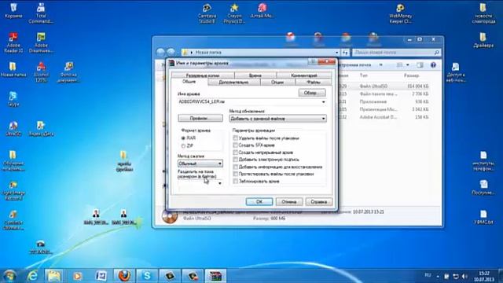Open the split to volumes size dropdown

tap(220, 183)
